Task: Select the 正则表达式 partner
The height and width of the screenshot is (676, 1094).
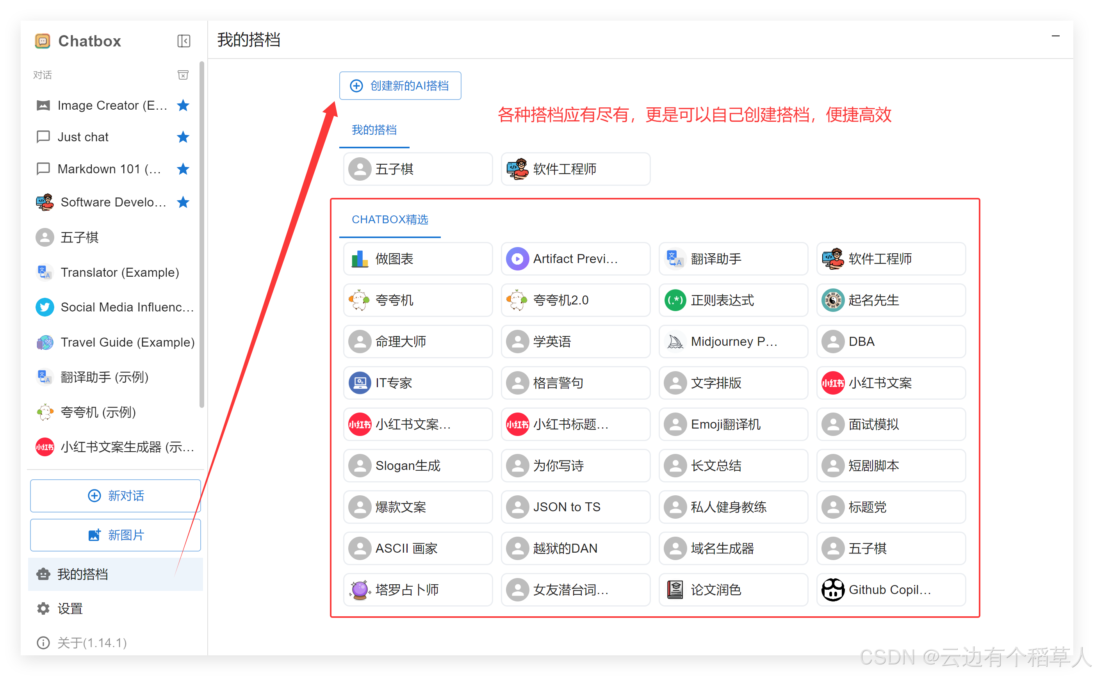Action: [733, 300]
